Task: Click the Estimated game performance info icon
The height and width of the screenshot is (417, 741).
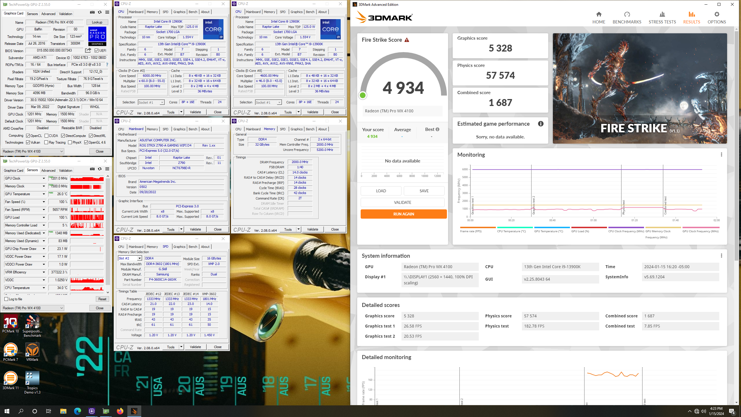Action: (541, 124)
